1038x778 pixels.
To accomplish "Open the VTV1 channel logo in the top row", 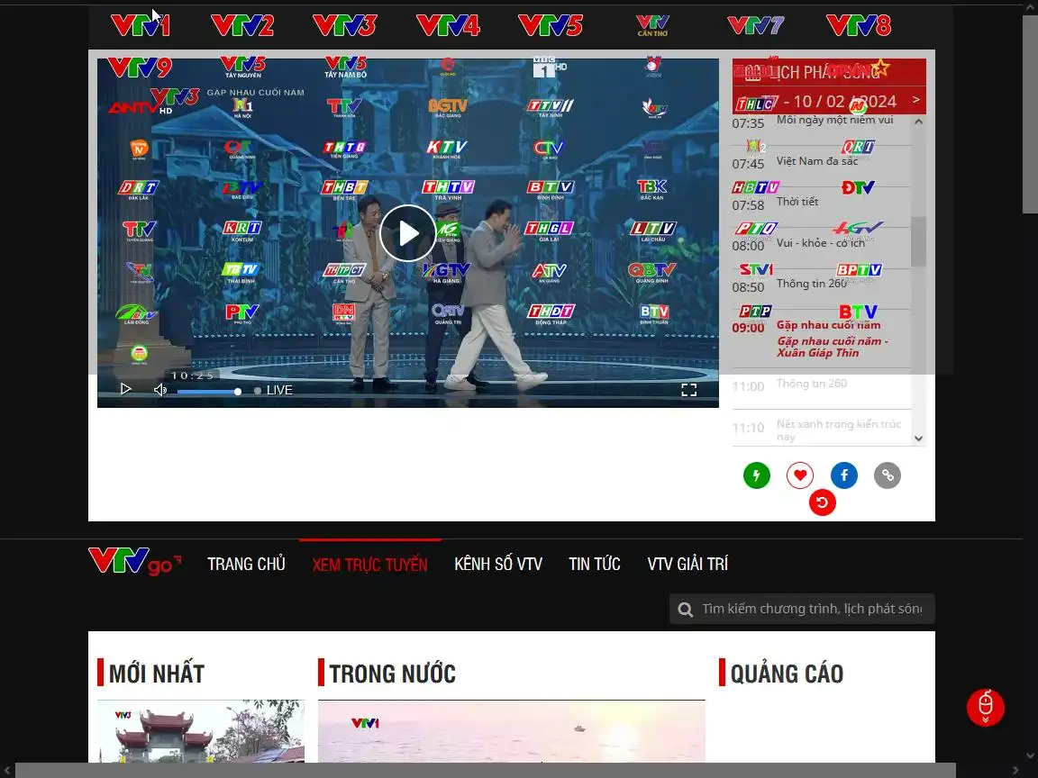I will coord(141,26).
